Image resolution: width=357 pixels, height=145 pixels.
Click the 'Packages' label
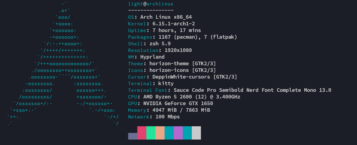(x=140, y=37)
